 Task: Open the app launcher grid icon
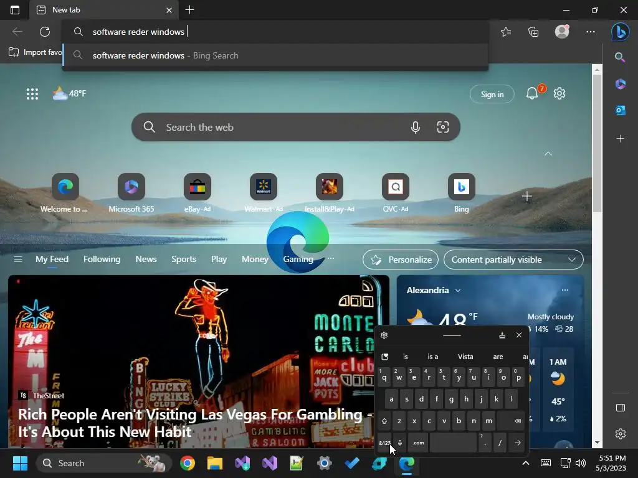click(x=32, y=94)
